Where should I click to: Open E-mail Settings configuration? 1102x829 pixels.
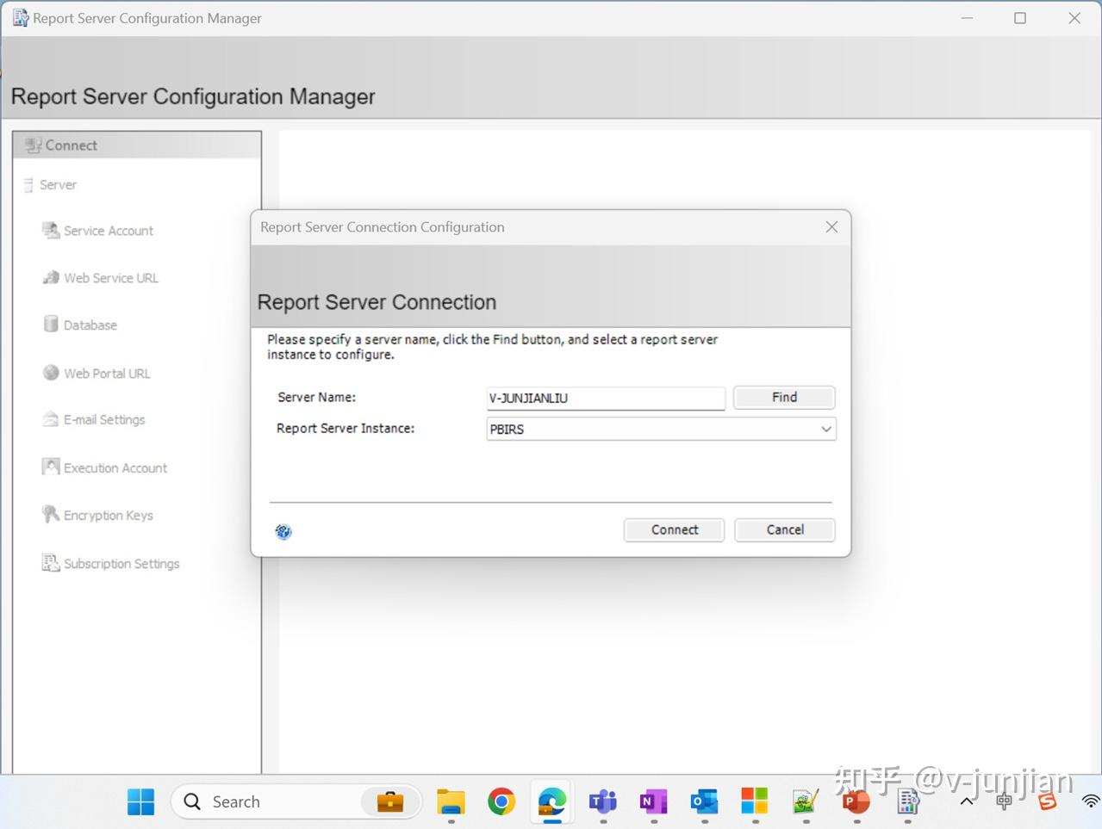pyautogui.click(x=104, y=419)
